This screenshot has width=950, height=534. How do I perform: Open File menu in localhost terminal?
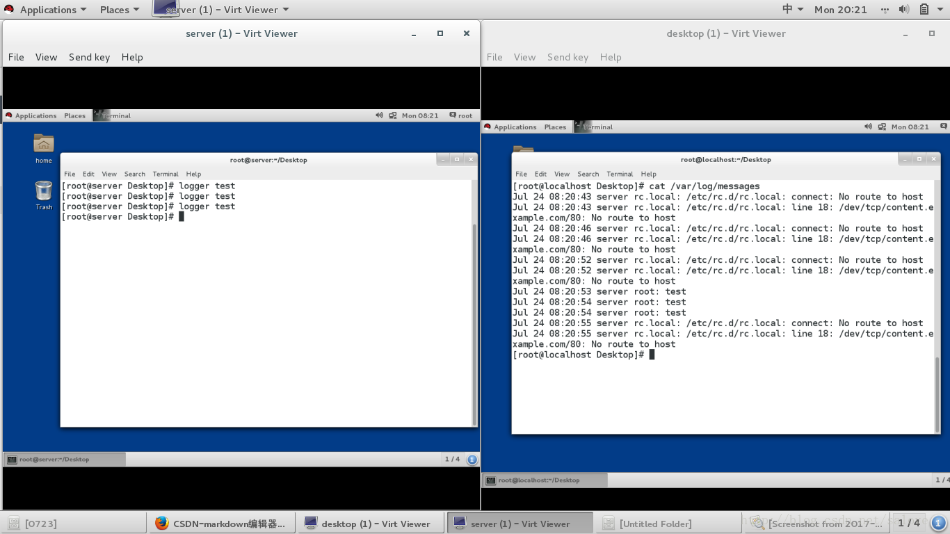click(522, 174)
